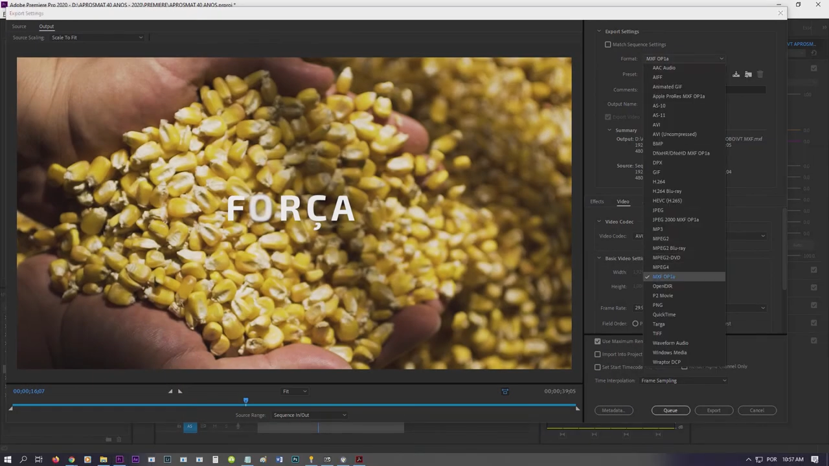Click the aspect ratio correction icon
829x466 pixels.
[505, 392]
